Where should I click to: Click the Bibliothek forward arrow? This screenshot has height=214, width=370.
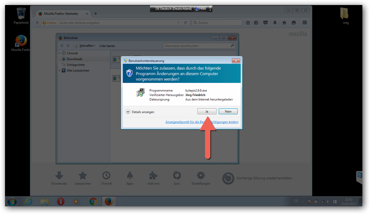tap(68, 46)
